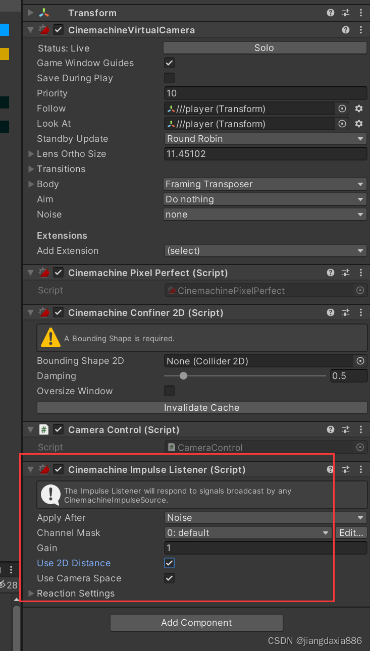Viewport: 370px width, 651px height.
Task: Open Standby Update Round Robin dropdown
Action: [265, 139]
